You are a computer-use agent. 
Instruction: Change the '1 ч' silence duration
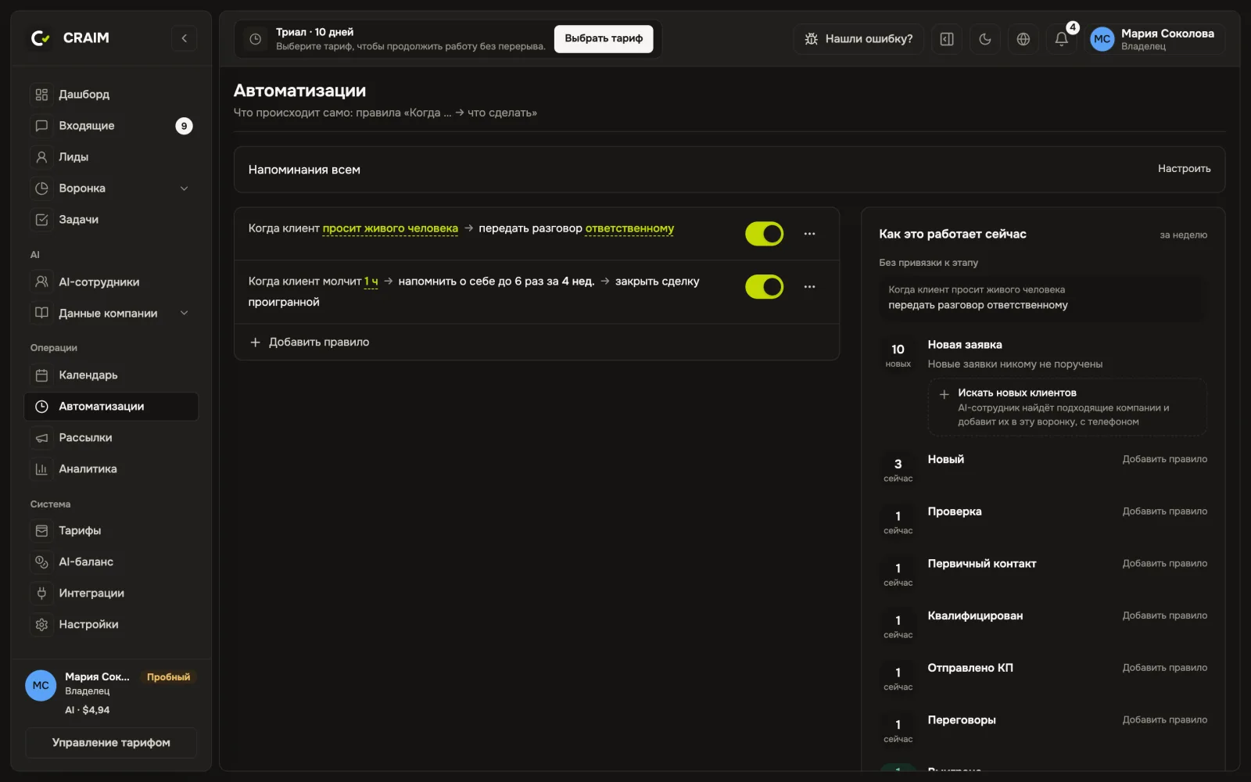(x=371, y=282)
